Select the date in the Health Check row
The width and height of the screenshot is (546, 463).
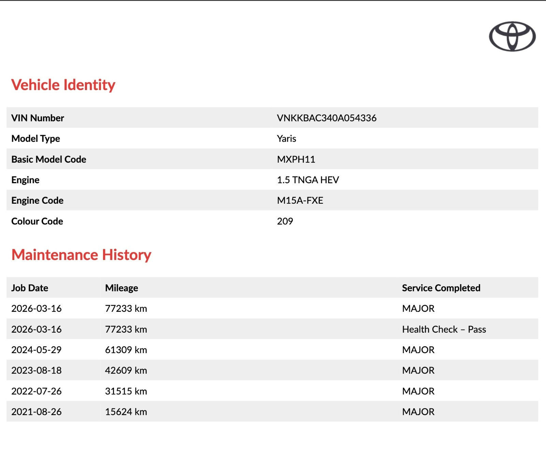(x=36, y=329)
